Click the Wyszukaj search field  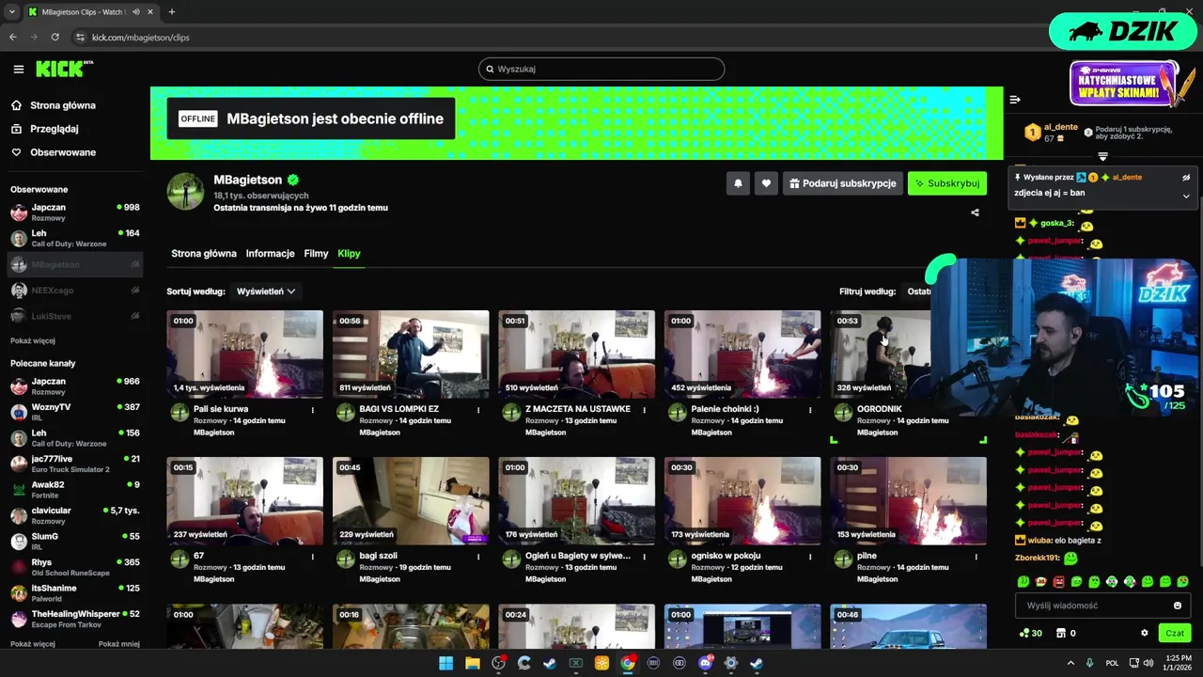tap(601, 69)
